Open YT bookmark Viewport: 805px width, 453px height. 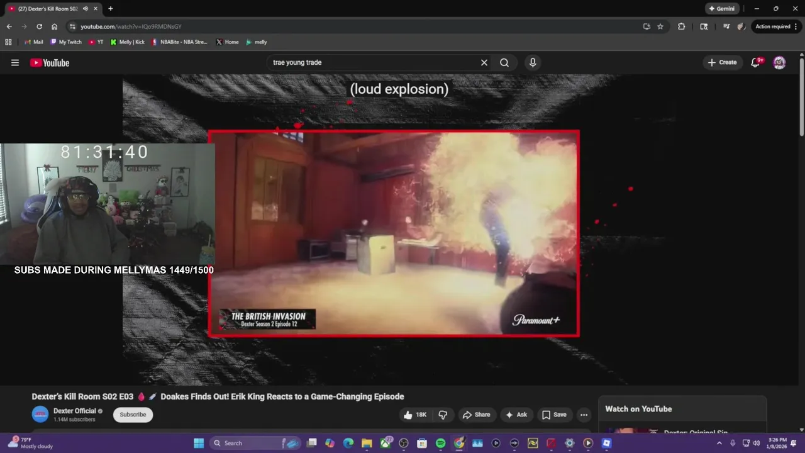tap(96, 42)
